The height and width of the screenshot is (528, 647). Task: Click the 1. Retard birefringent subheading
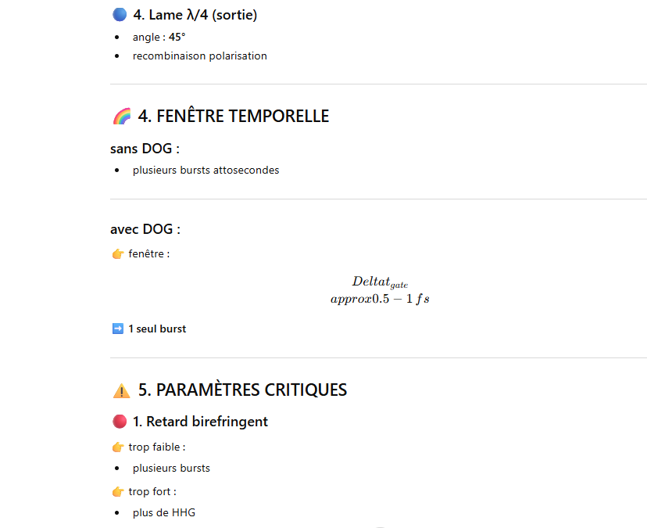click(200, 422)
